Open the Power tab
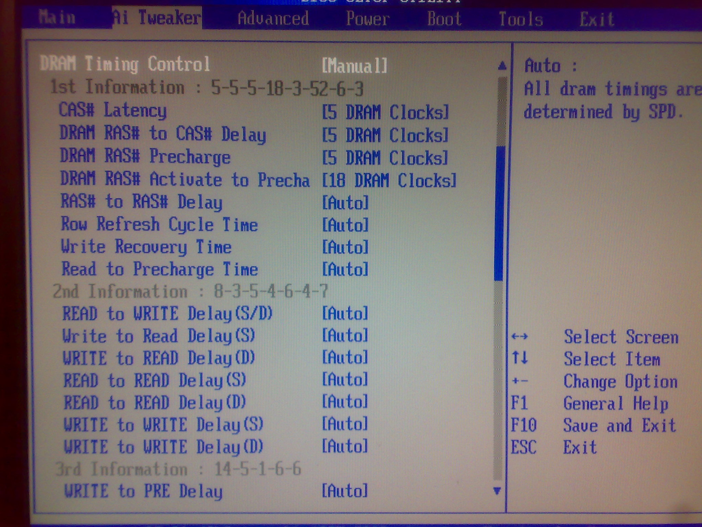This screenshot has height=527, width=702. [367, 19]
